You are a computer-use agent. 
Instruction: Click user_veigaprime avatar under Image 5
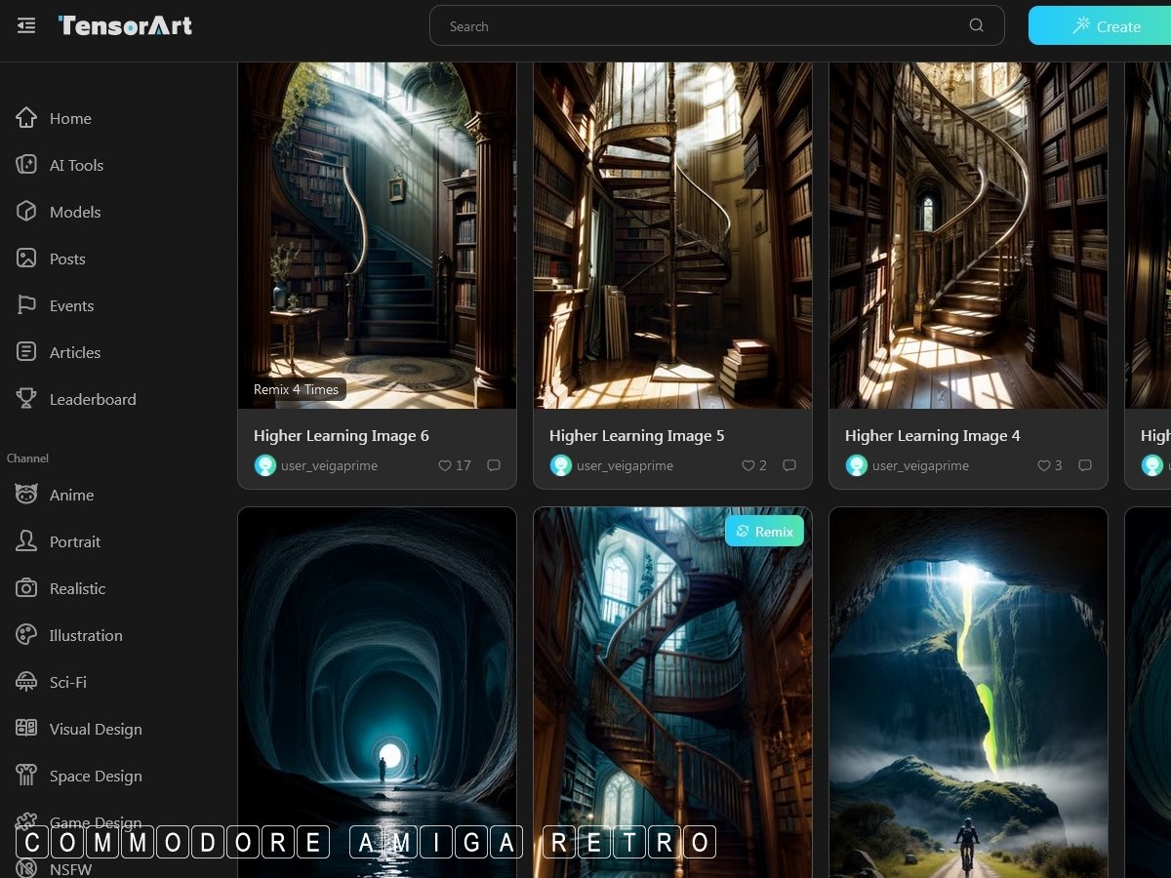pos(561,465)
